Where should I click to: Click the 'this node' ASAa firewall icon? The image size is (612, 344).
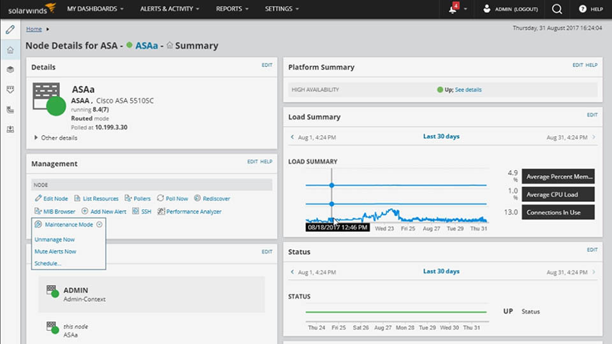52,327
